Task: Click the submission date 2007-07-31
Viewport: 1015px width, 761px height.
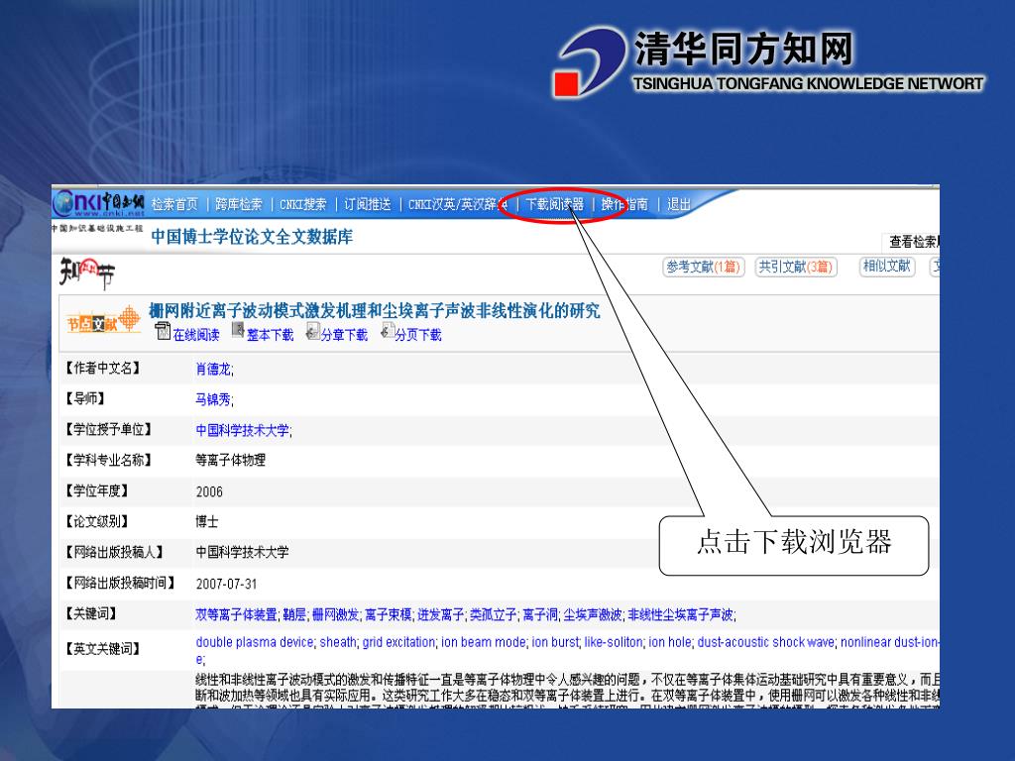Action: coord(227,585)
